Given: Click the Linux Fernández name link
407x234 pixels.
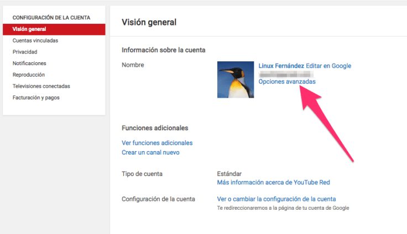Looking at the screenshot, I should point(281,66).
